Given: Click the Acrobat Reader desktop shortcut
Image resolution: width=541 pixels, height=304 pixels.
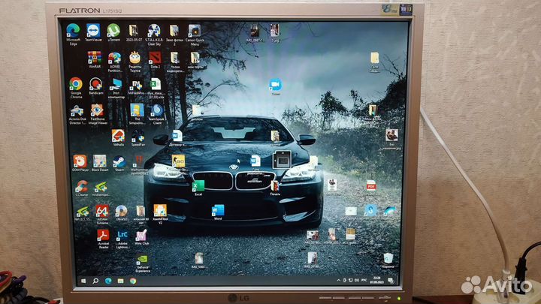Looking at the screenshot, I should [x=103, y=236].
